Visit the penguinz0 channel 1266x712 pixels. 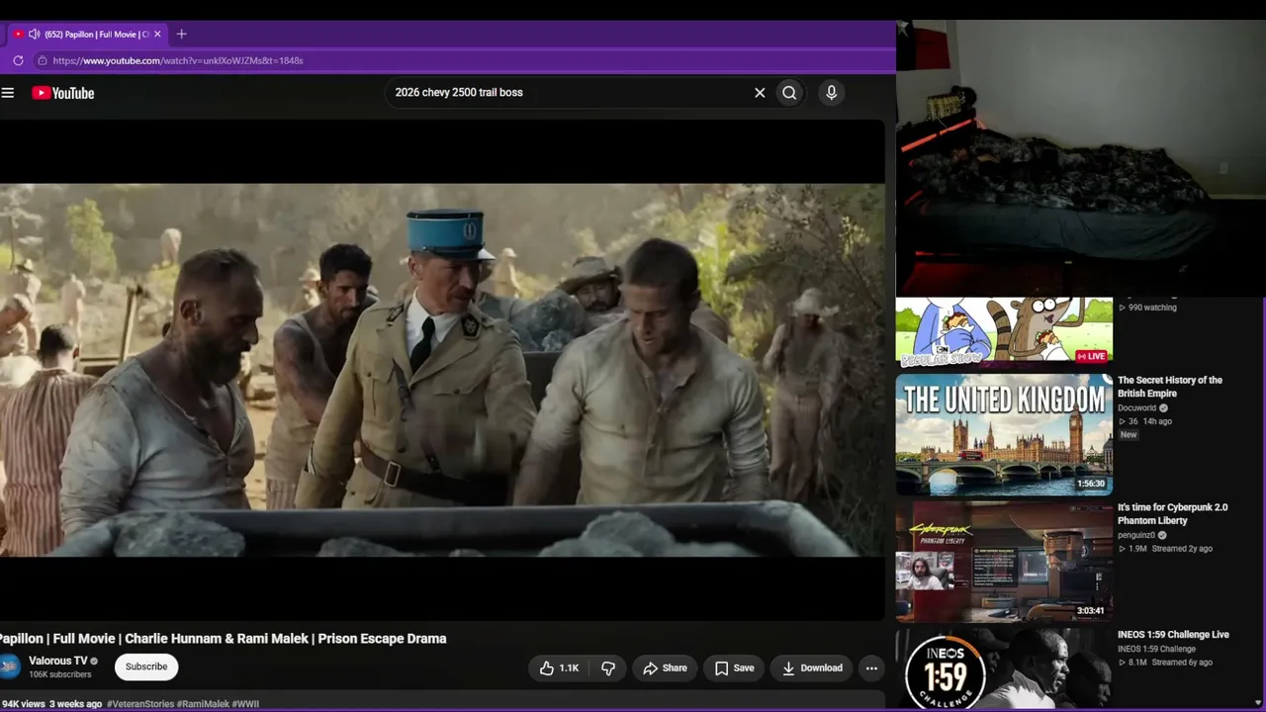(x=1136, y=535)
